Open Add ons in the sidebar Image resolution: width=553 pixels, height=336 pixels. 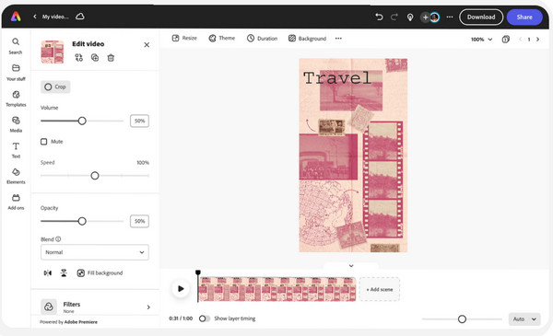point(16,202)
